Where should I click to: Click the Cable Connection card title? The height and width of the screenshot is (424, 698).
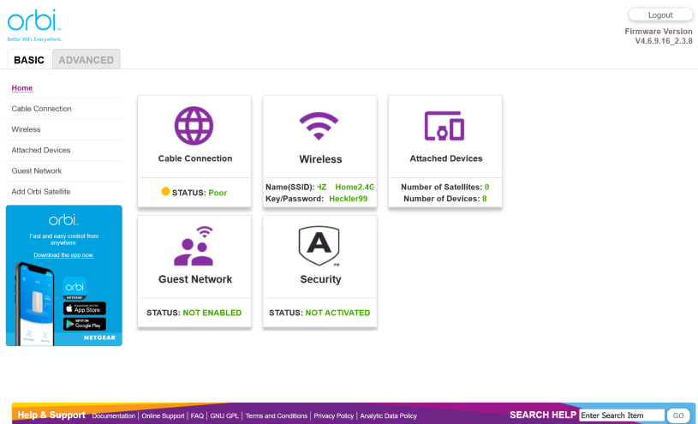[x=195, y=158]
